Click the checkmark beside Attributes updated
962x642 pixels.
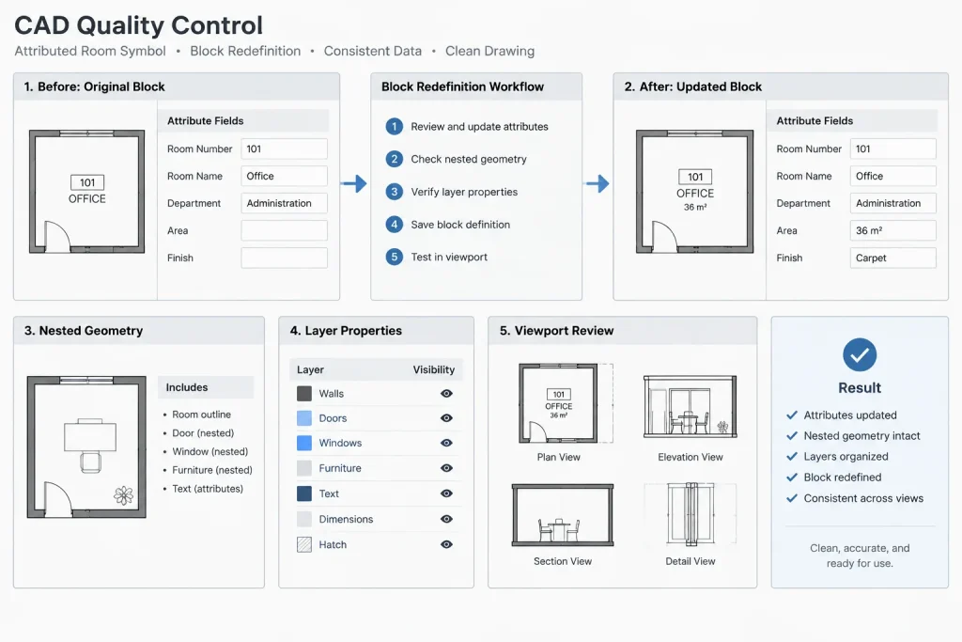point(791,415)
